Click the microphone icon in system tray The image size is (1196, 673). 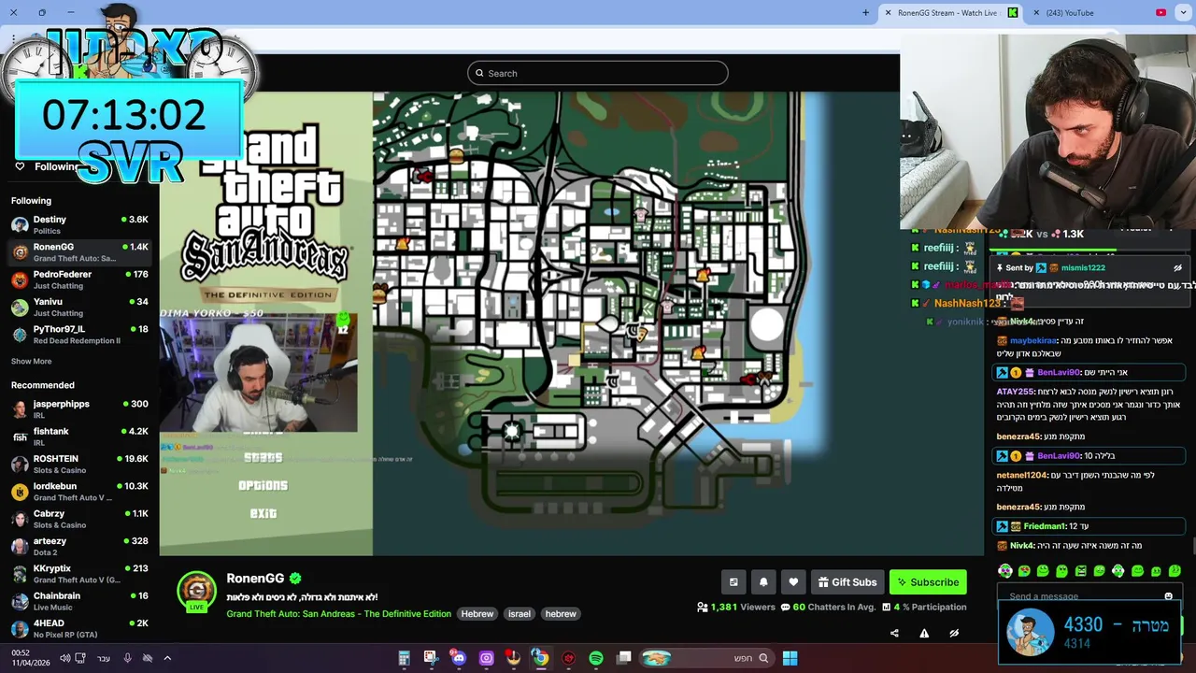pyautogui.click(x=127, y=658)
